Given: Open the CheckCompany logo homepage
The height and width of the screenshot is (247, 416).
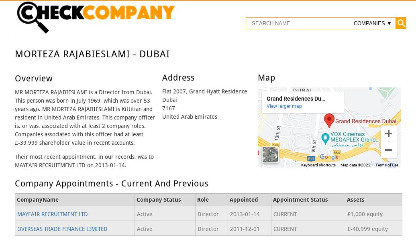Looking at the screenshot, I should tap(96, 17).
